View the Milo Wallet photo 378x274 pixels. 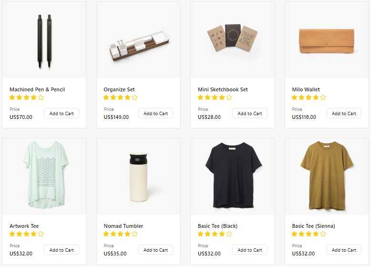[x=327, y=40]
